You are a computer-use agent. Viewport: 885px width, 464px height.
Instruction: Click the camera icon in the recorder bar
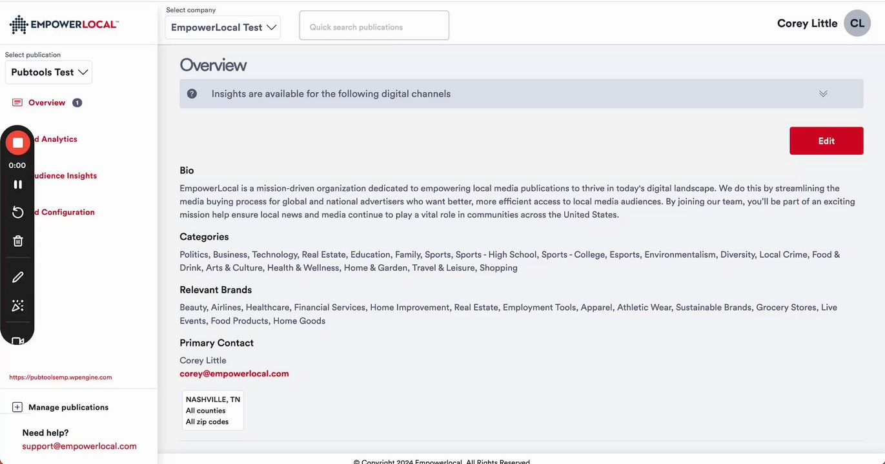(x=18, y=340)
